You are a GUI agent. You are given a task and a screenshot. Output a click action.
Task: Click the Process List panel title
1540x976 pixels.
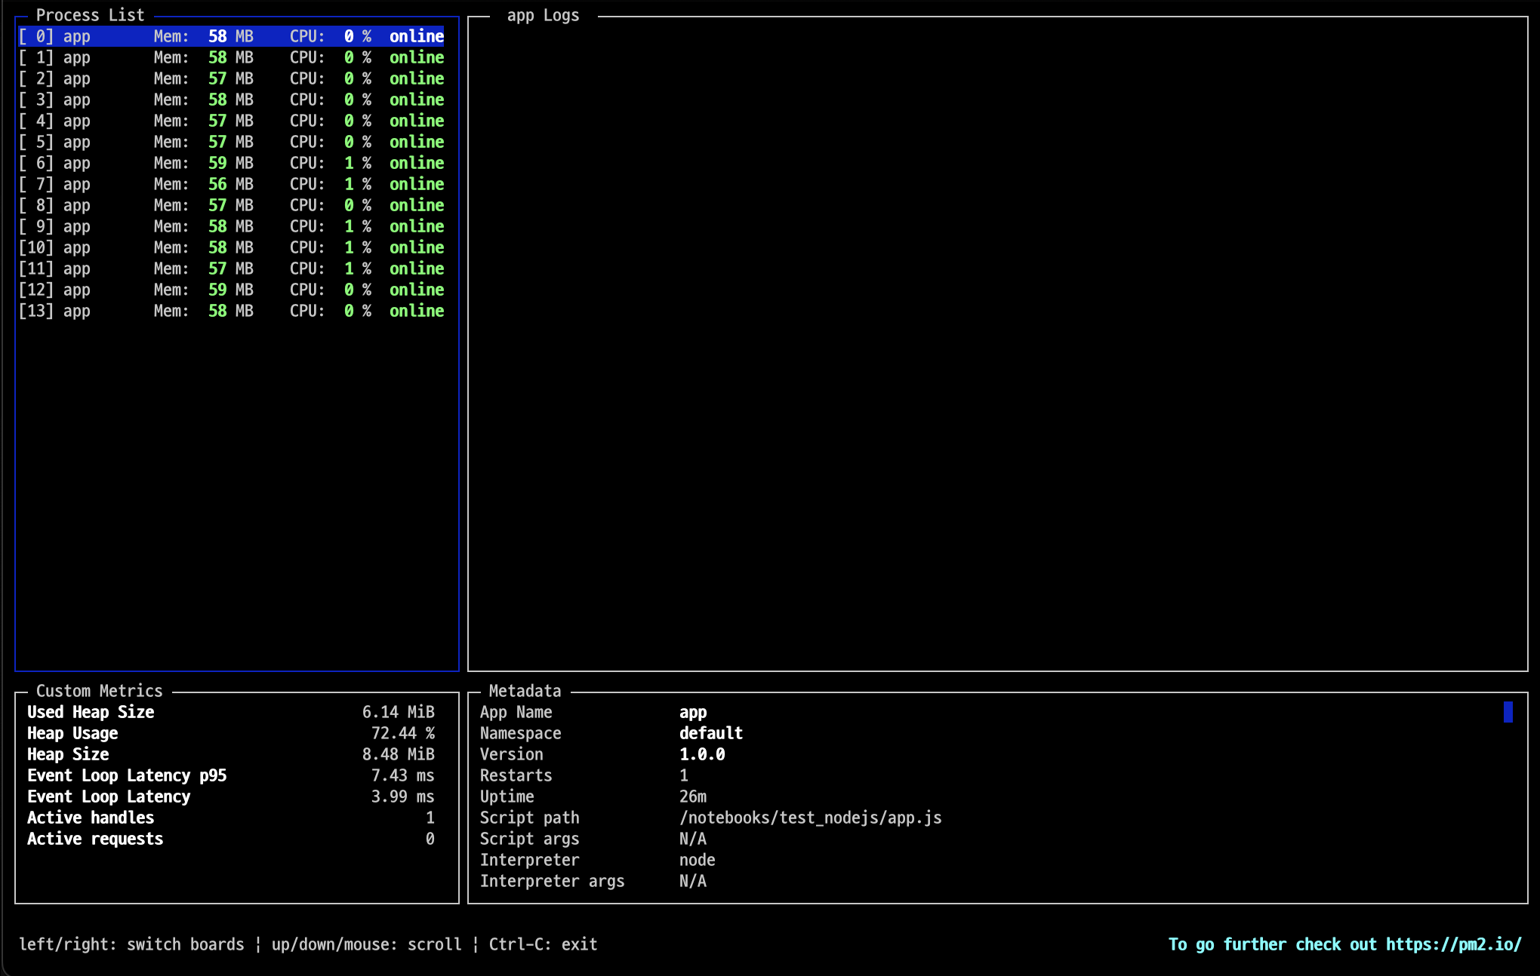[90, 15]
